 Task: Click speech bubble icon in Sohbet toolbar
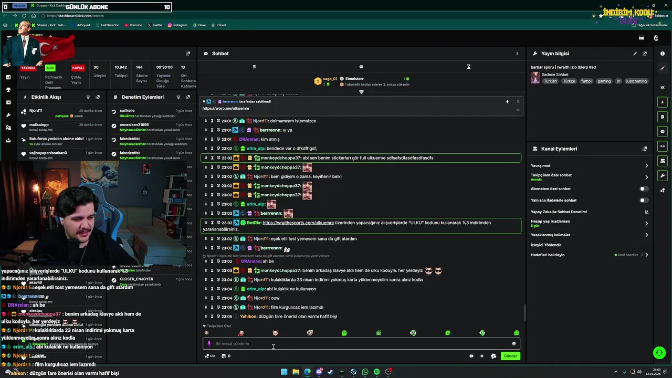[361, 67]
